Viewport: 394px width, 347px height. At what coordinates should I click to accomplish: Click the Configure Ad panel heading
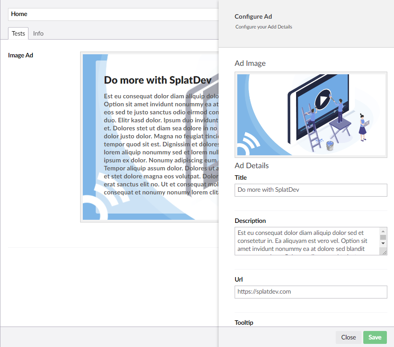pyautogui.click(x=253, y=16)
